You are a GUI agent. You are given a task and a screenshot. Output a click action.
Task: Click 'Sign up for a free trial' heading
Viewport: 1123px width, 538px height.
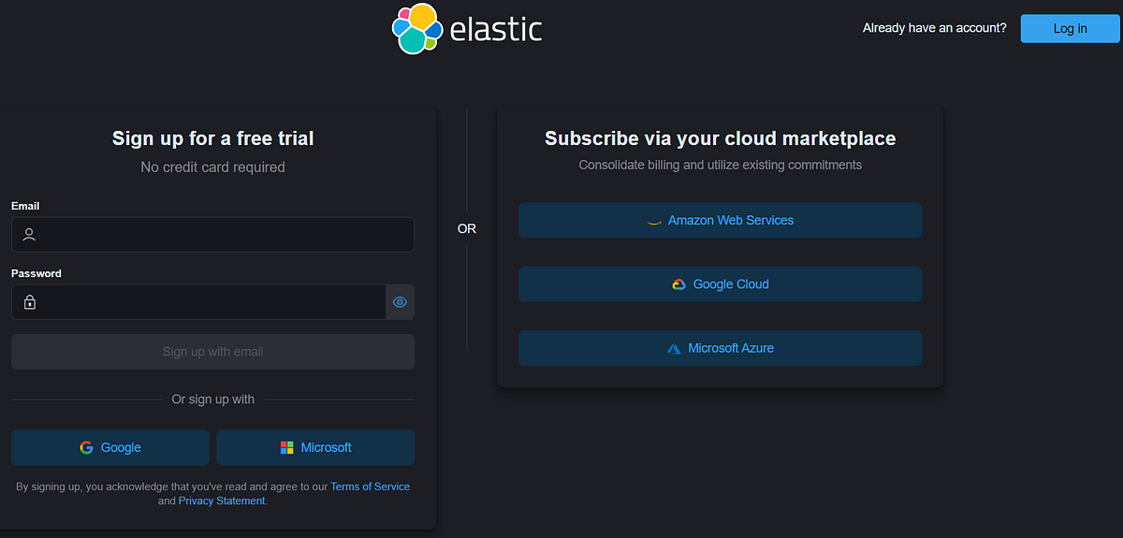click(212, 138)
